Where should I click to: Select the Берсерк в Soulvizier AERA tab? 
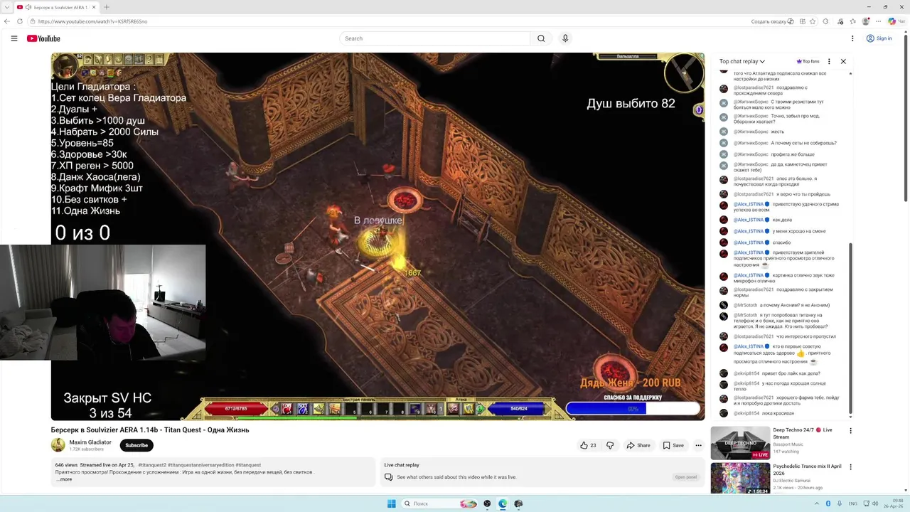pyautogui.click(x=56, y=7)
